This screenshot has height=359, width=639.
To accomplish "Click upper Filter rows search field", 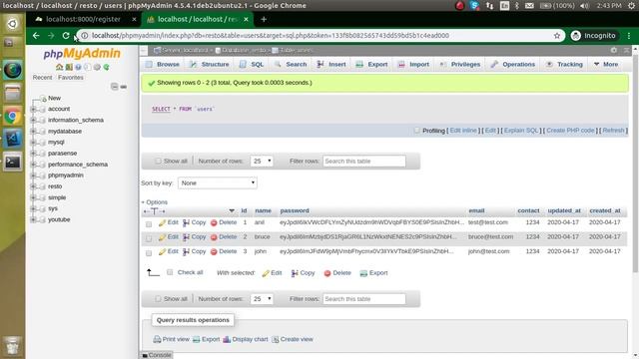I will point(364,162).
